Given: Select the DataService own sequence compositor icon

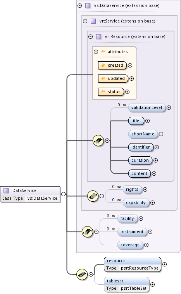Looking at the screenshot, I should 82,274.
